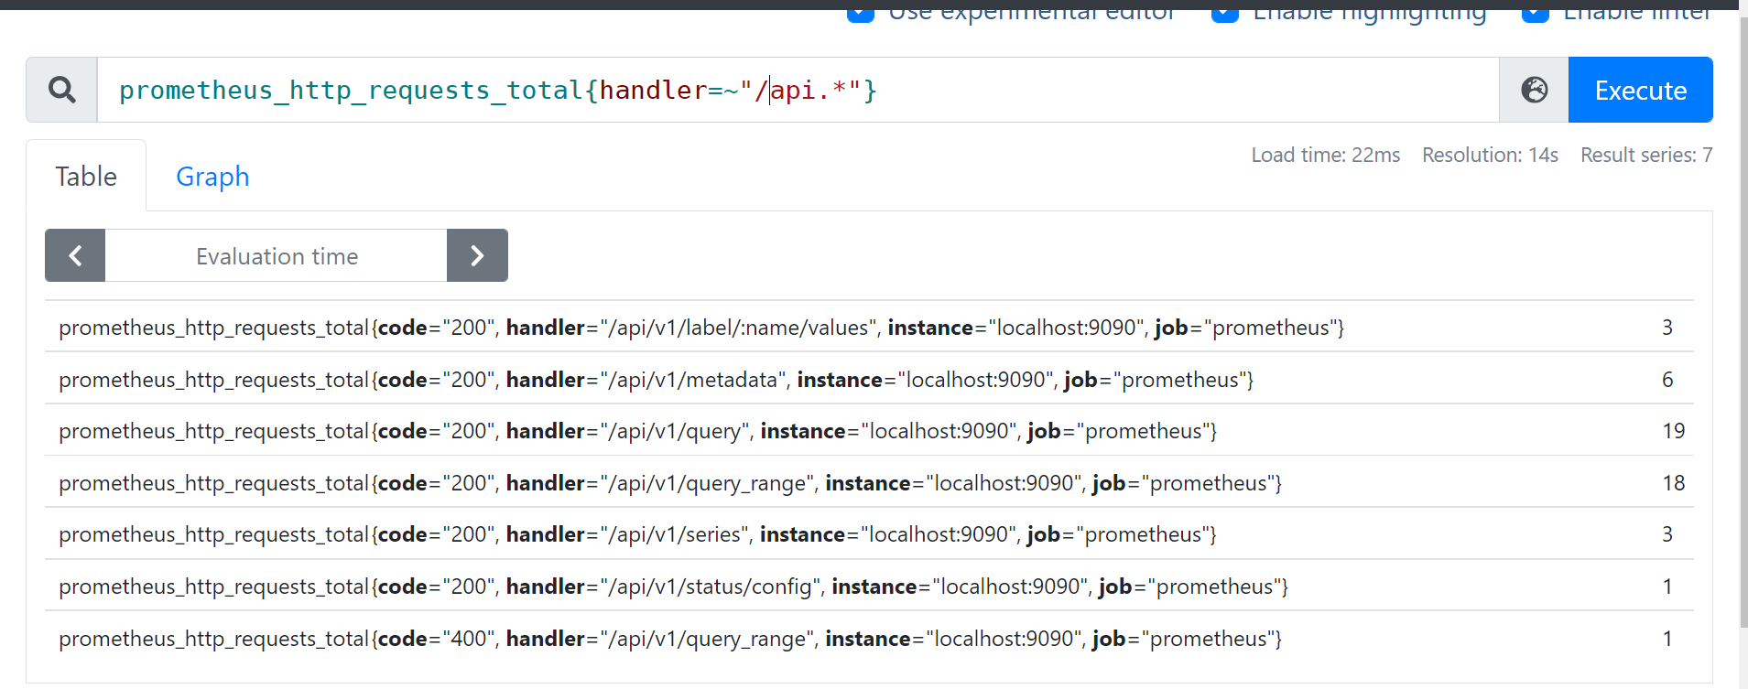This screenshot has width=1748, height=689.
Task: Select the Table tab
Action: click(86, 177)
